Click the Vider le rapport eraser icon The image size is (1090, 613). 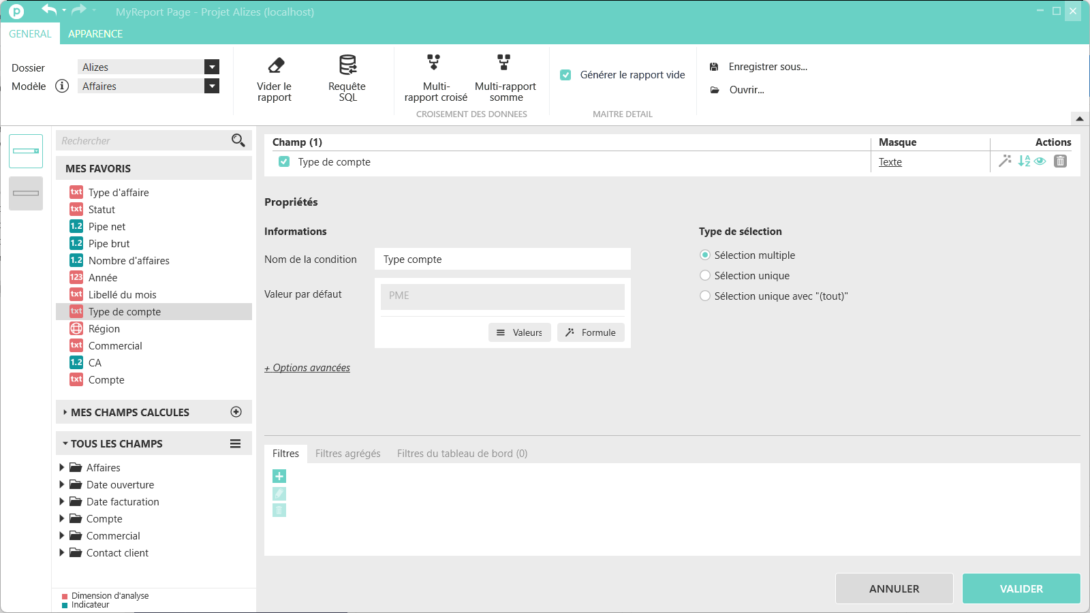(275, 65)
